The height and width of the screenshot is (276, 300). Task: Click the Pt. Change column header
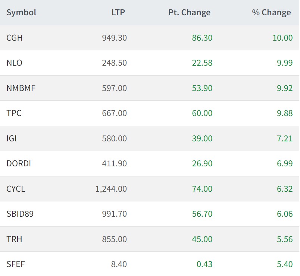189,12
